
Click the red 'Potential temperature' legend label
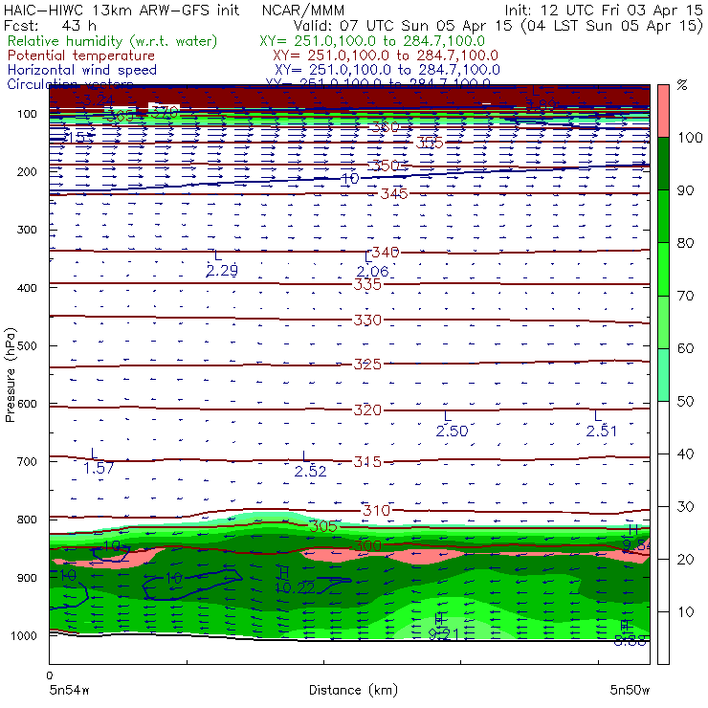coord(81,55)
